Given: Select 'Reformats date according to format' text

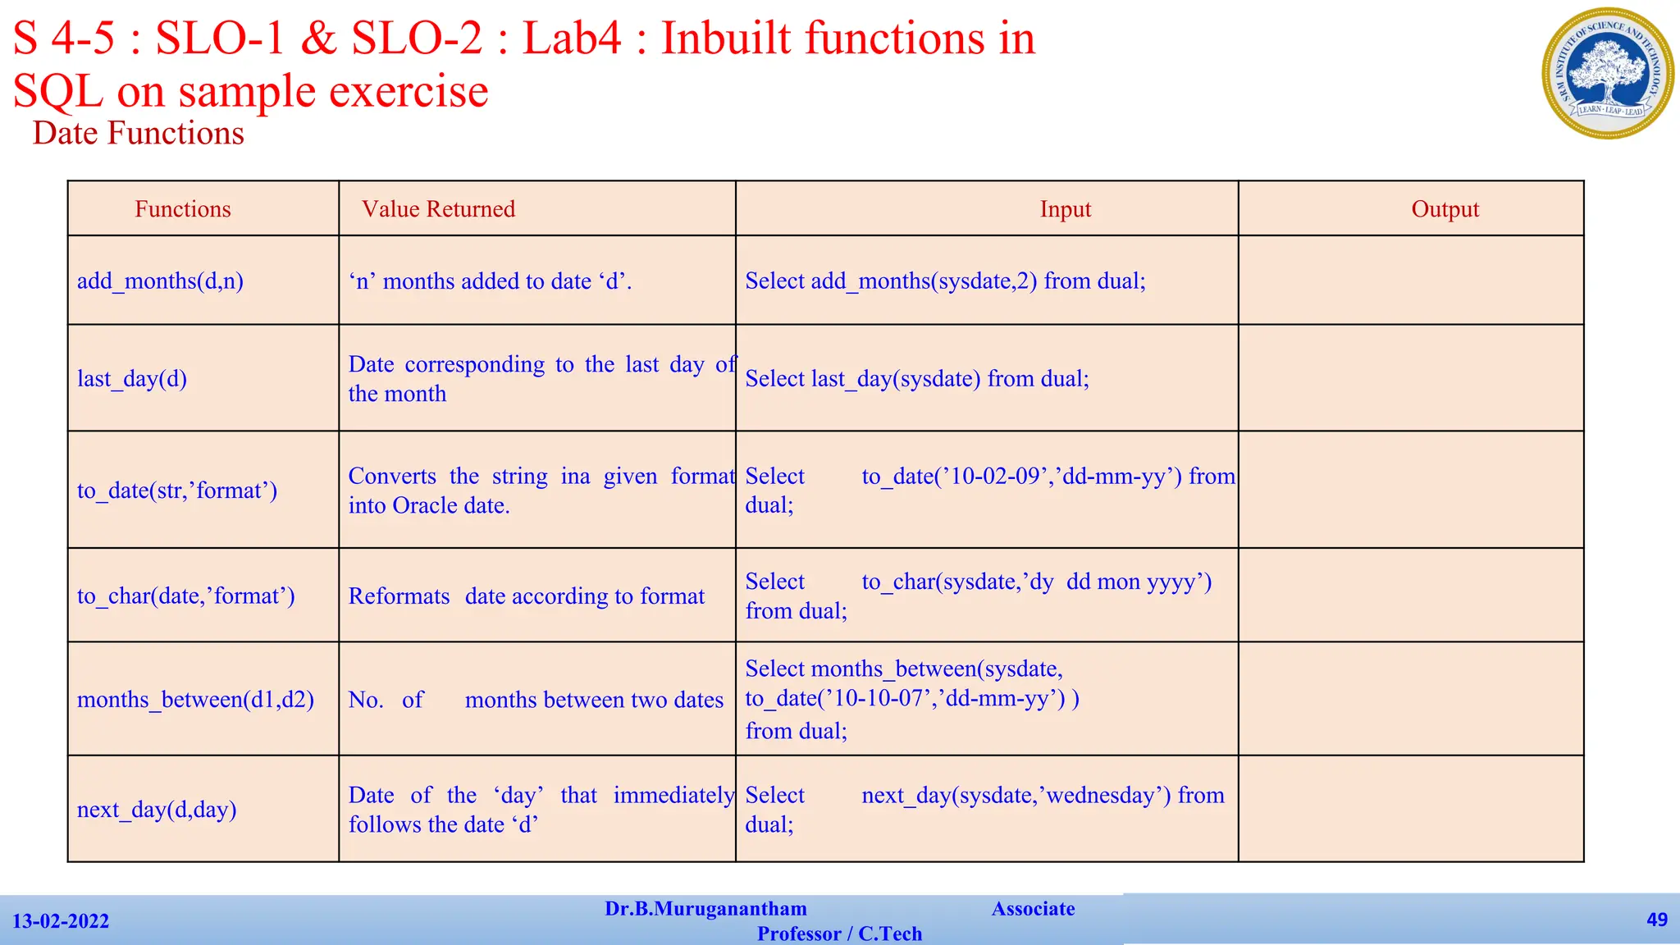Looking at the screenshot, I should [526, 596].
